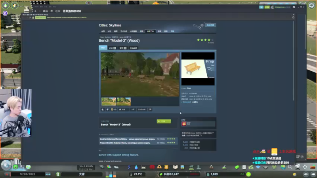Report the item with the flag icon
This screenshot has height=178, width=317.
(150, 110)
